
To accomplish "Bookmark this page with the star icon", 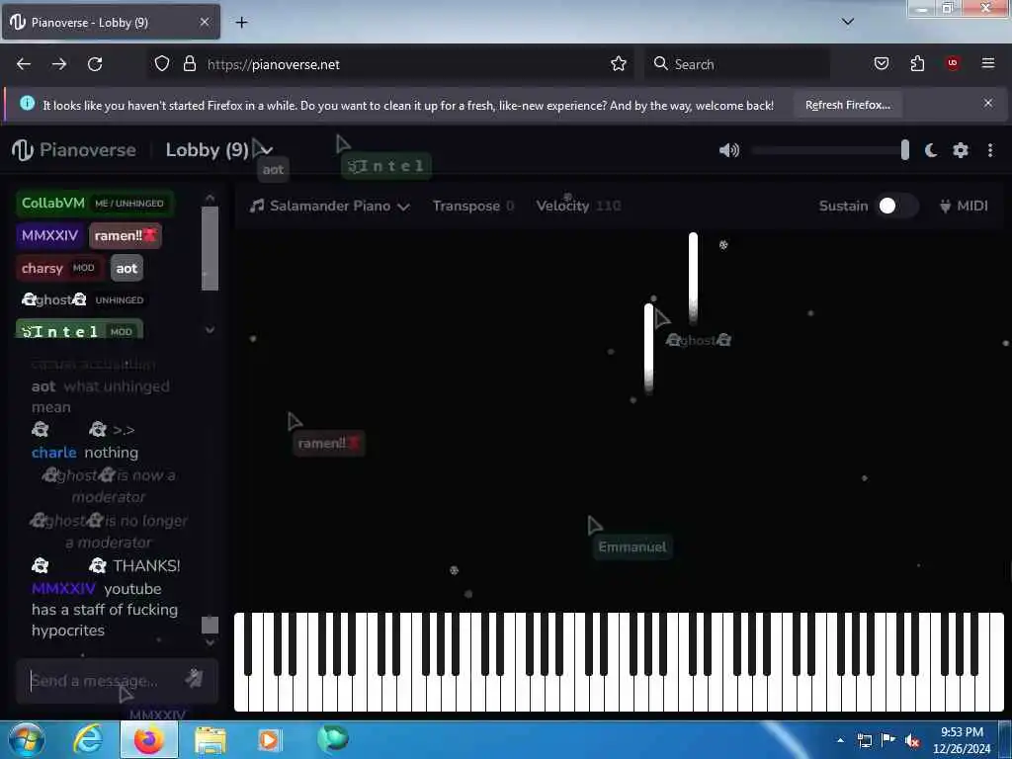I will [619, 64].
